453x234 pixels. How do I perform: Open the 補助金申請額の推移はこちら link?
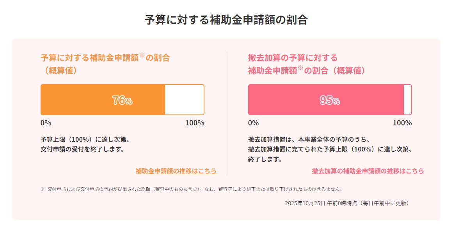176,171
